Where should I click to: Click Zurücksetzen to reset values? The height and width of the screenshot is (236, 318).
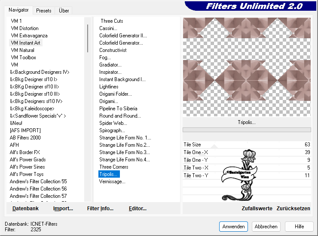[293, 209]
